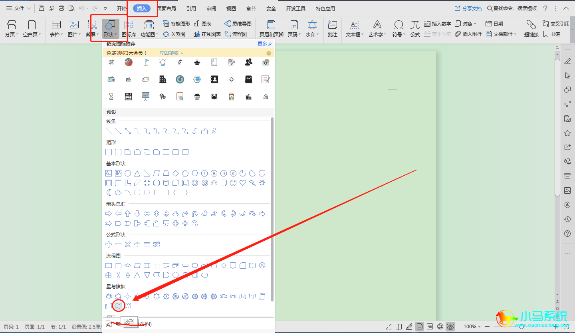
Task: Click the shapes panel vertical scrollbar
Action: click(272, 209)
